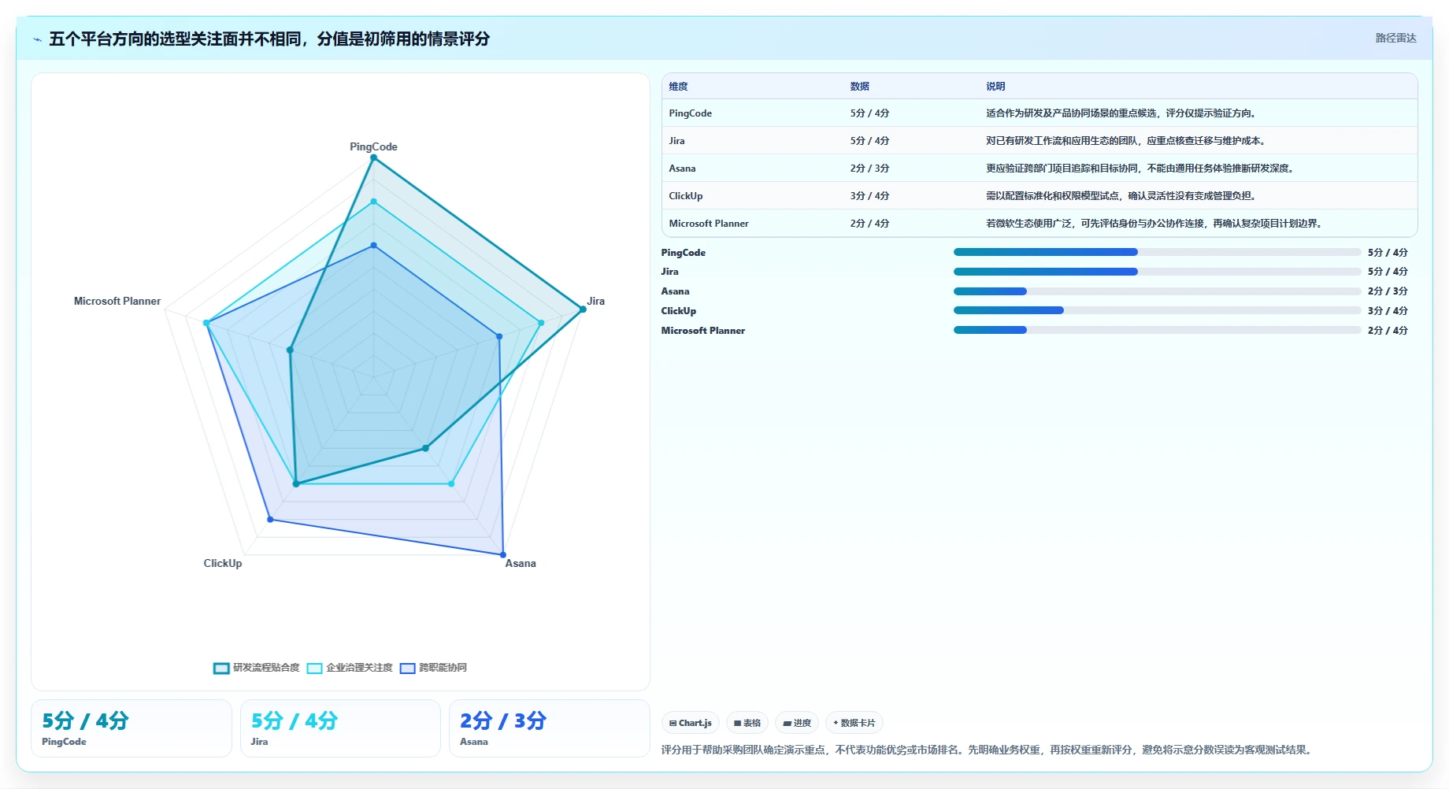This screenshot has width=1449, height=789.
Task: Click the blue data point nearest the ClickUp label
Action: pos(270,520)
